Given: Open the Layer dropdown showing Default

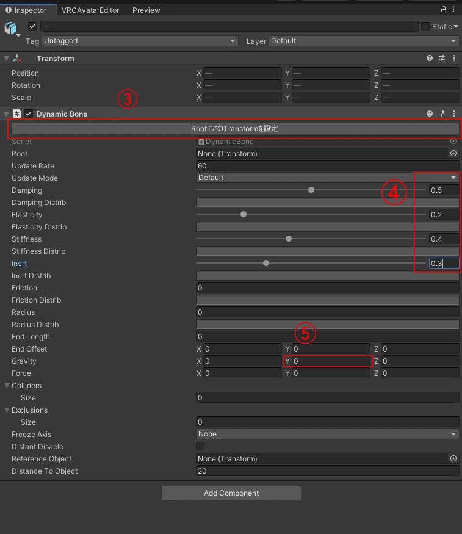Looking at the screenshot, I should pos(364,41).
